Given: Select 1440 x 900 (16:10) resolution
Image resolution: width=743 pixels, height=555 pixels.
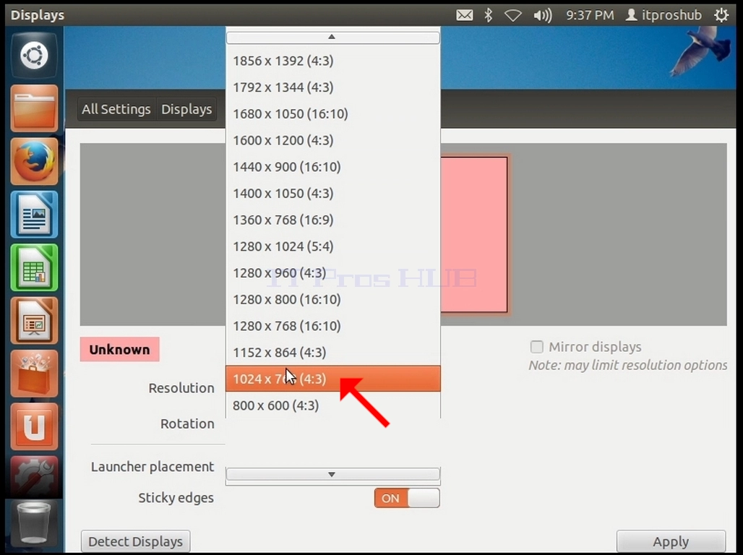Looking at the screenshot, I should click(333, 167).
